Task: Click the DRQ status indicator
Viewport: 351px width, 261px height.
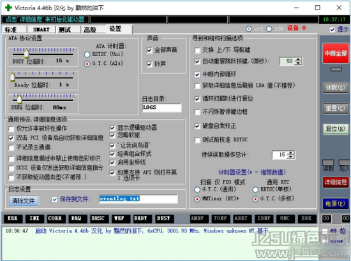Action: pos(78,218)
